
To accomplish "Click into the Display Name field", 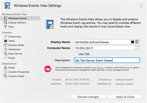I will pos(102,42).
